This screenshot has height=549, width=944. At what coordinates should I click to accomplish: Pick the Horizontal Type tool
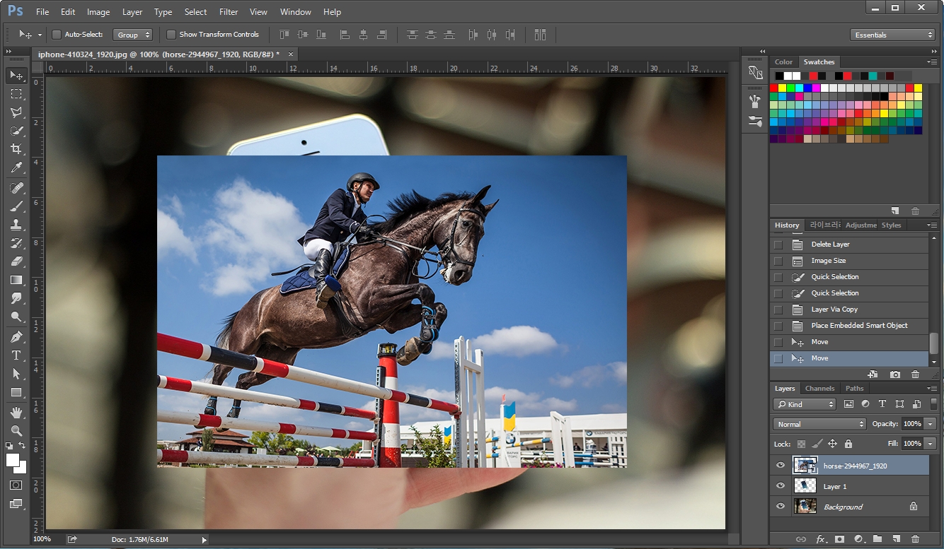click(x=17, y=355)
